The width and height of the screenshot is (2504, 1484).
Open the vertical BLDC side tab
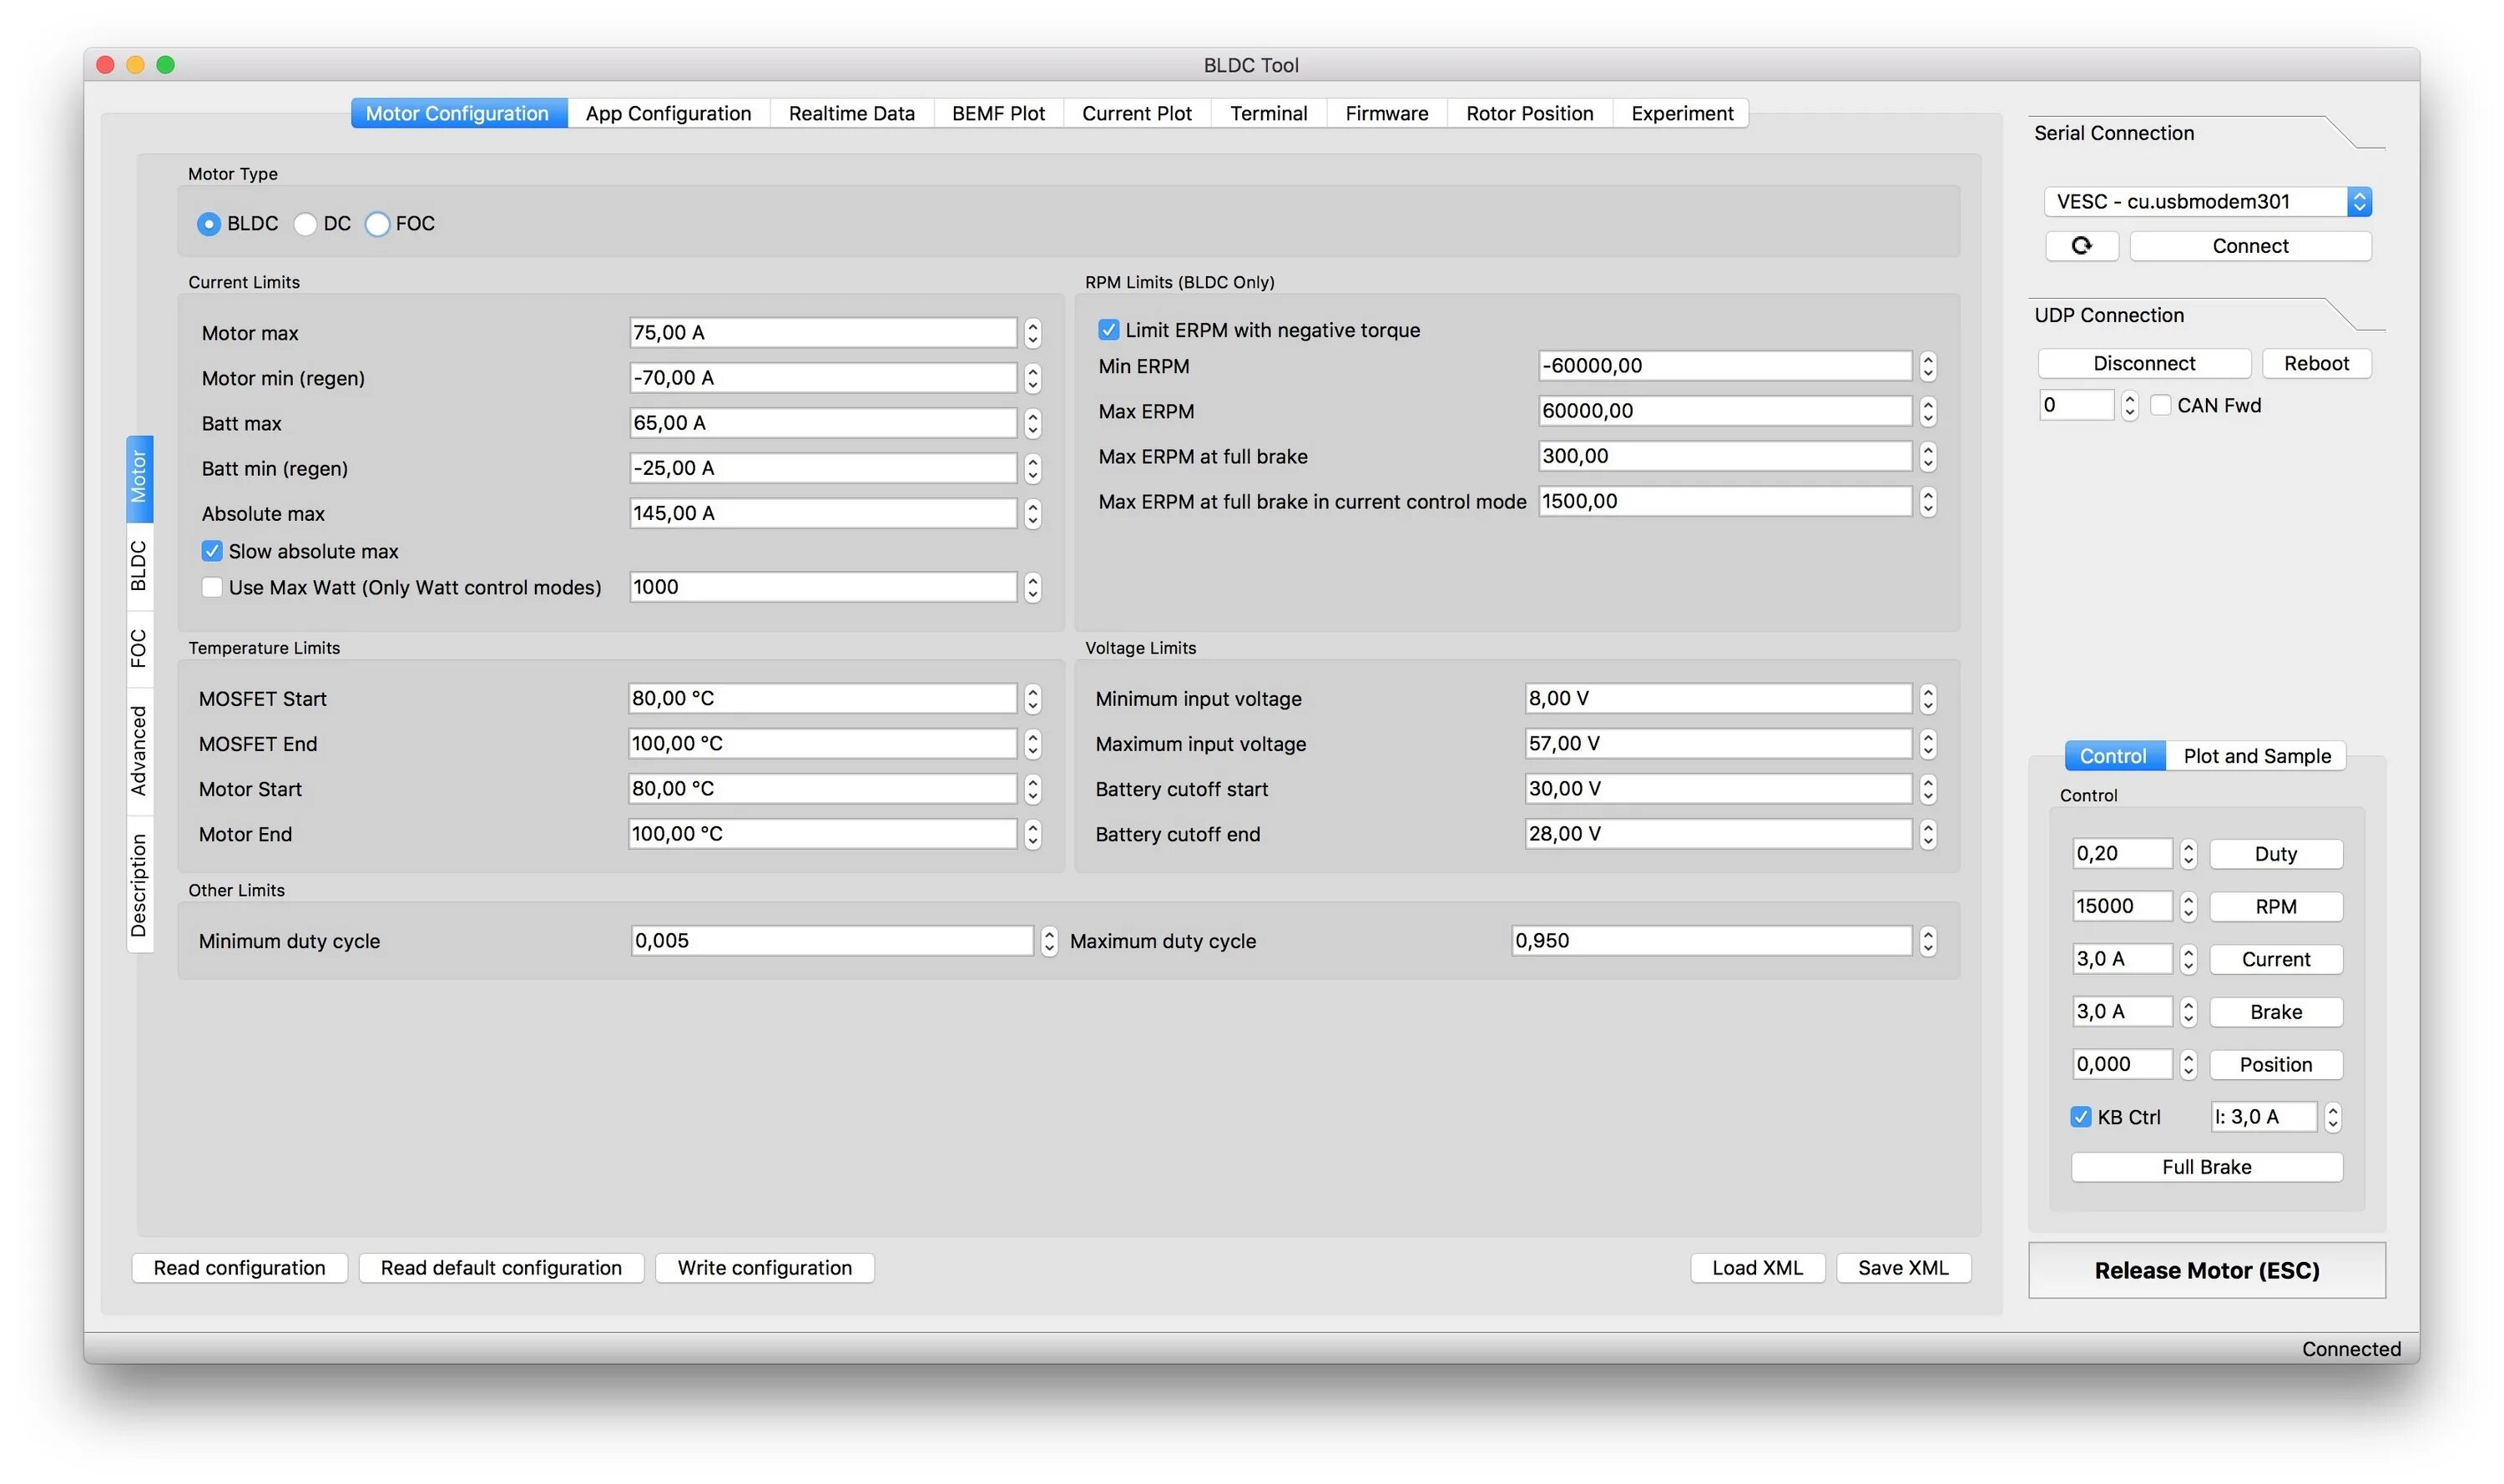(139, 566)
